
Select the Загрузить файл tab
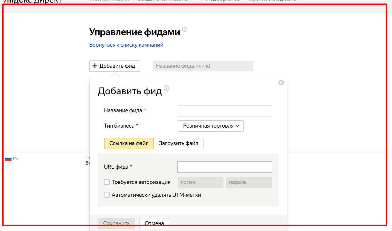178,144
